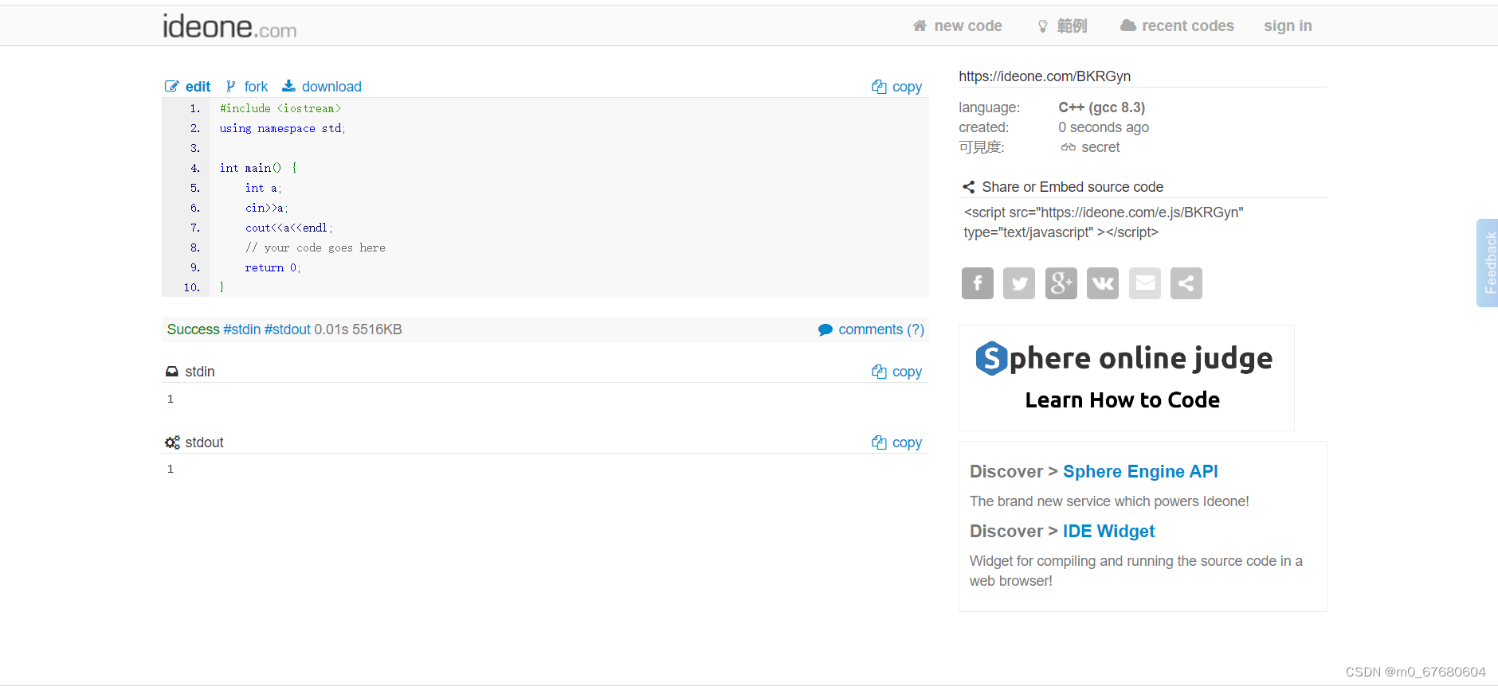The image size is (1498, 686).
Task: Click the #stdout anchor link
Action: point(288,329)
